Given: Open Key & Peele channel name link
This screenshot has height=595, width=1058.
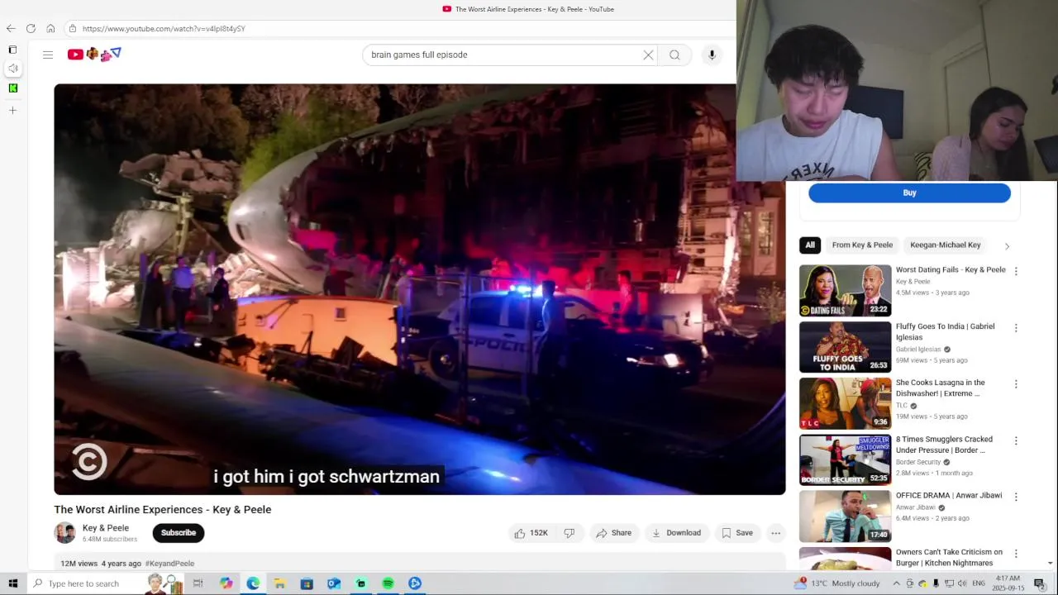Looking at the screenshot, I should [106, 528].
